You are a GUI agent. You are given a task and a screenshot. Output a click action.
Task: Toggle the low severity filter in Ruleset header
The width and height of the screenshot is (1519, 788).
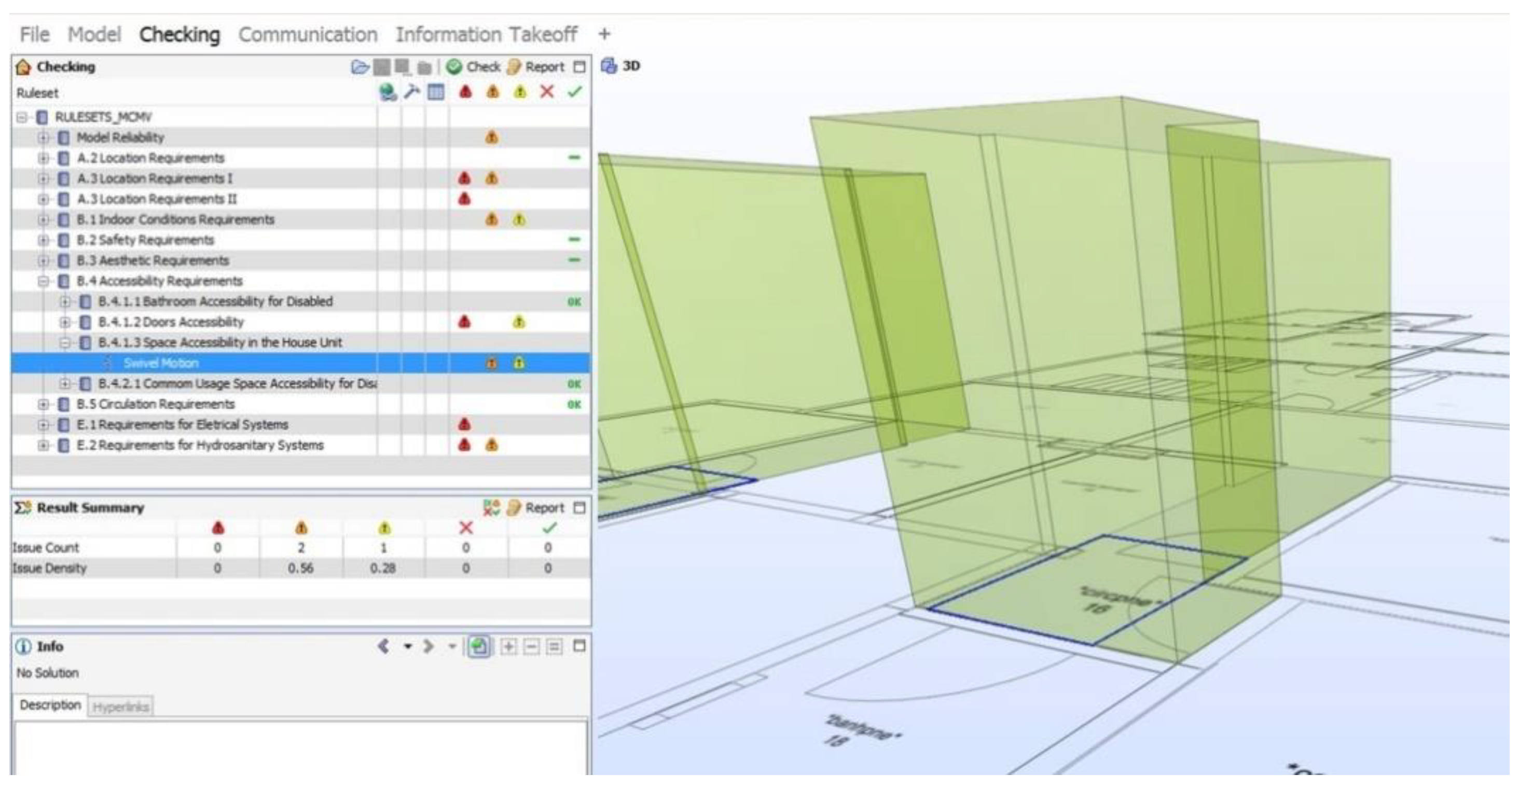(519, 92)
